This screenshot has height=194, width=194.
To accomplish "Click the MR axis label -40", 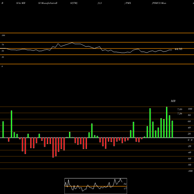I will point(189,152).
